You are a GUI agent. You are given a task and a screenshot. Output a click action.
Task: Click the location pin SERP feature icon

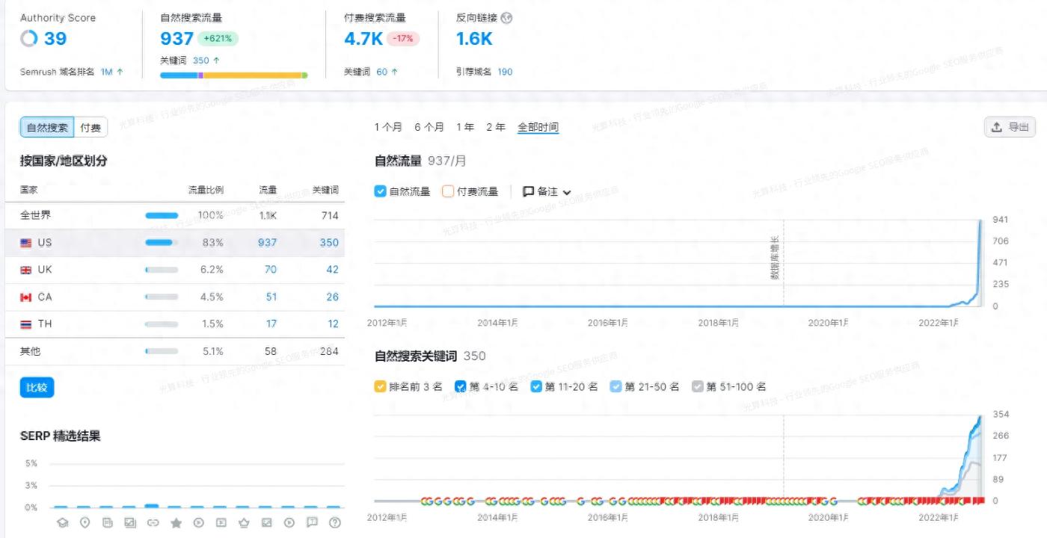point(85,523)
